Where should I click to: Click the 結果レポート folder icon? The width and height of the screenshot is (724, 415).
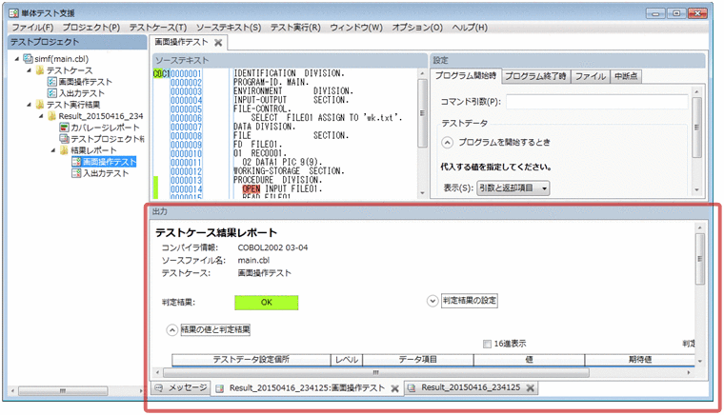(64, 150)
